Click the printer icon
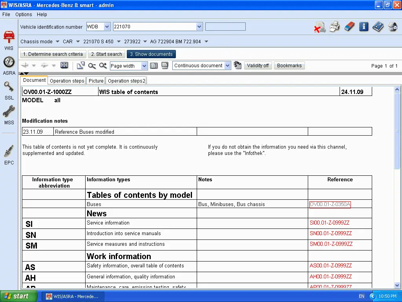The image size is (402, 302). pos(334,27)
